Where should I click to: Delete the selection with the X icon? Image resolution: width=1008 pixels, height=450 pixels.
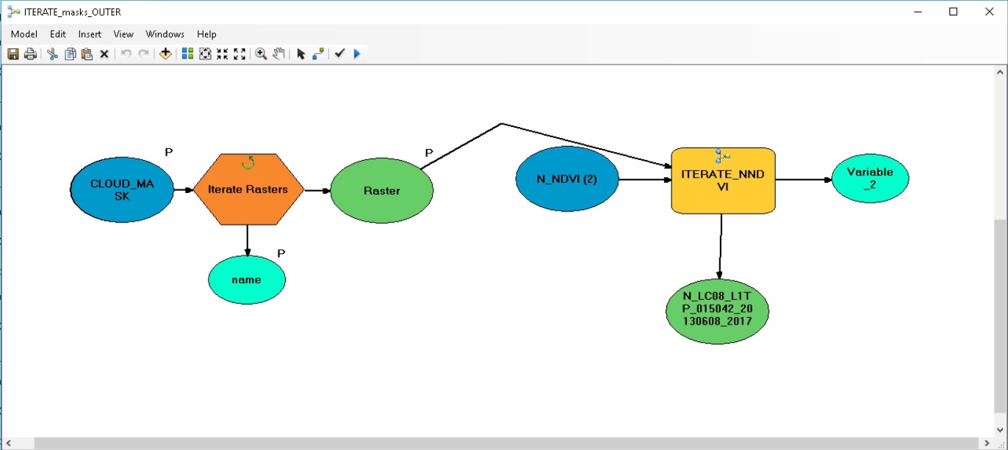click(x=104, y=54)
